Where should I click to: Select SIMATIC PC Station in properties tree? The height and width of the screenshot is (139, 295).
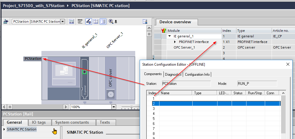pyautogui.click(x=22, y=129)
